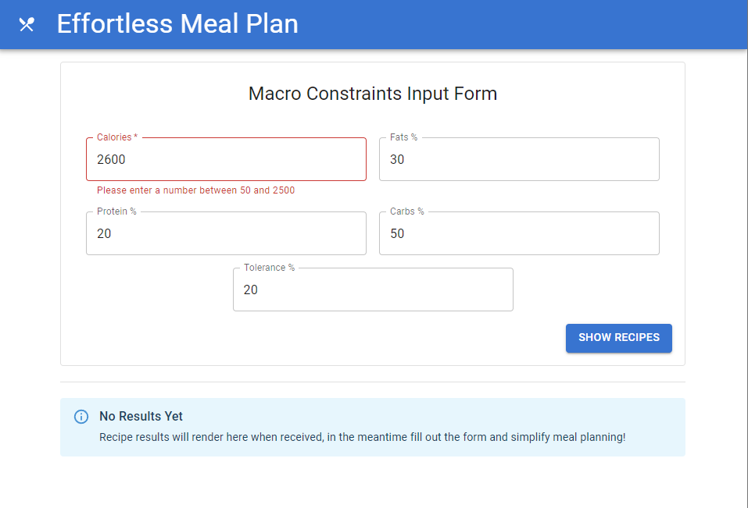Click the Macro Constraints Input Form heading

pos(373,94)
